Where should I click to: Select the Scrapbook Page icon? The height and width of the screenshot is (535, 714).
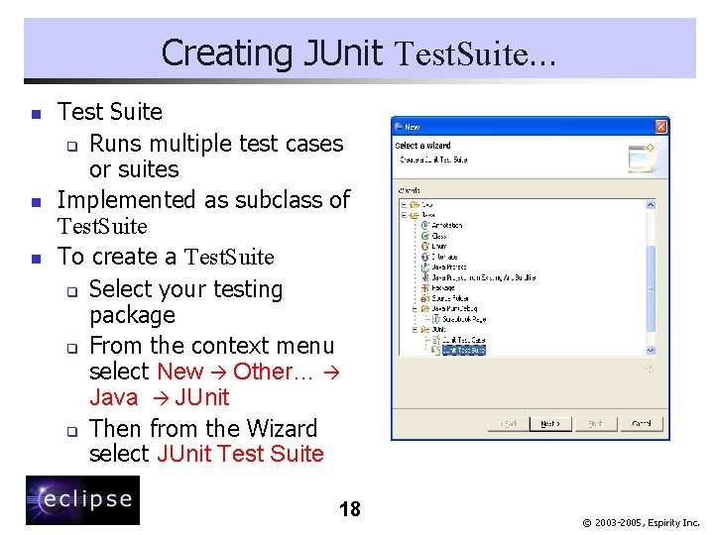(x=436, y=319)
